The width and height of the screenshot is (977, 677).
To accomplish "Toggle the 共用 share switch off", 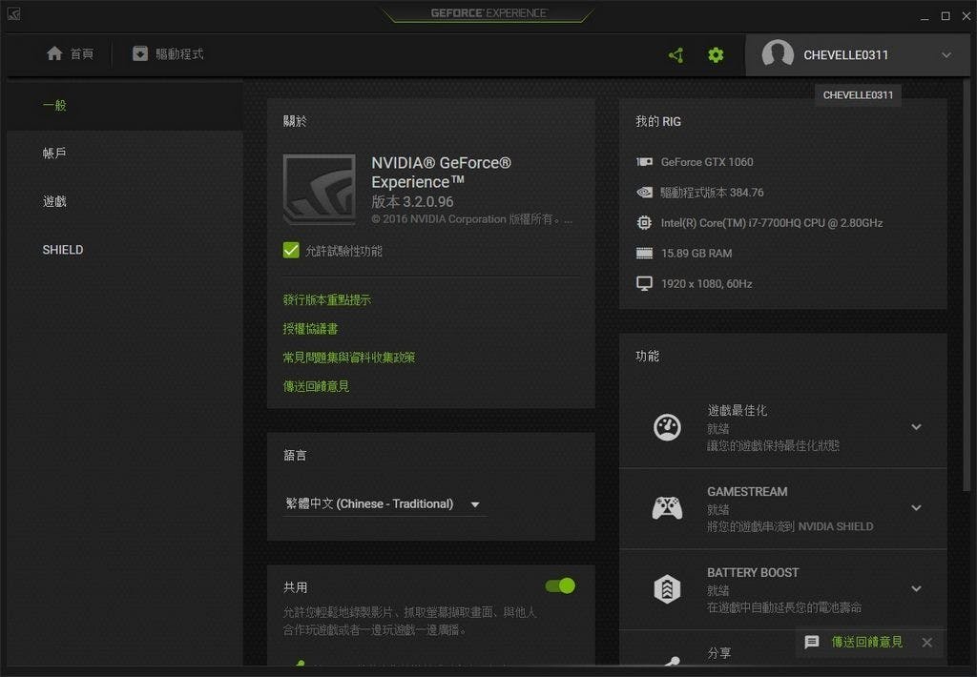I will [x=560, y=585].
